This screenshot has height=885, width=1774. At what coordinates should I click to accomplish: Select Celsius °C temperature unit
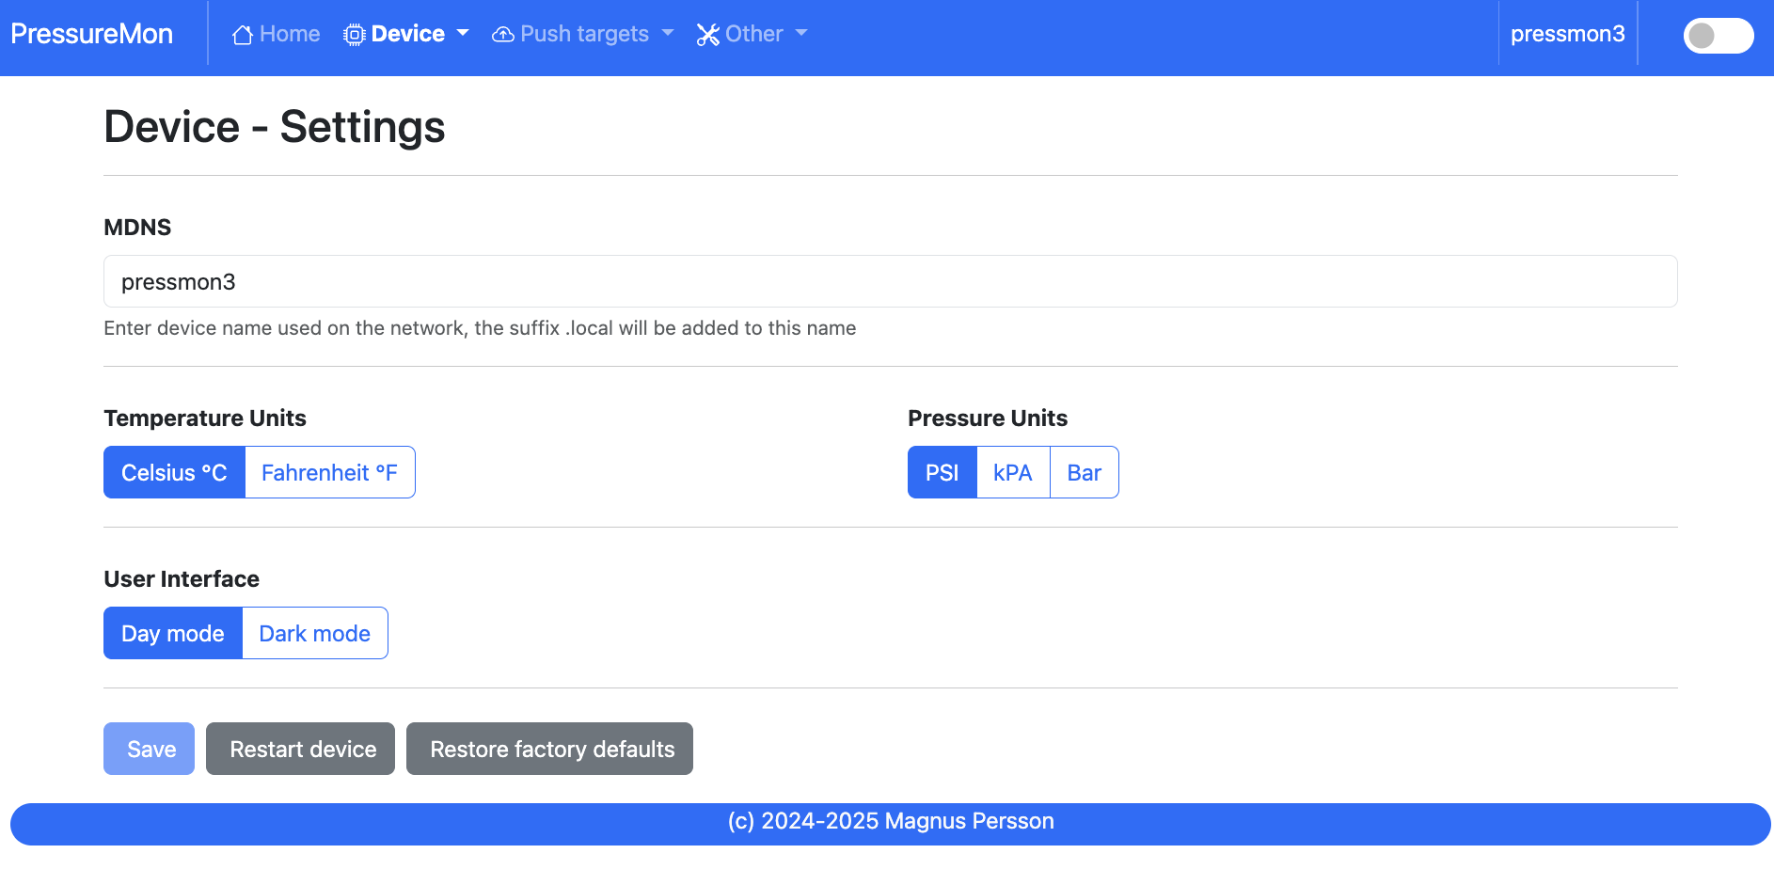(174, 472)
